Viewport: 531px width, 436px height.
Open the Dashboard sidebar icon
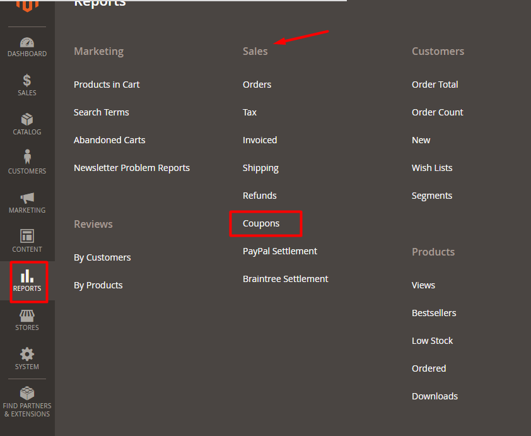[x=27, y=44]
